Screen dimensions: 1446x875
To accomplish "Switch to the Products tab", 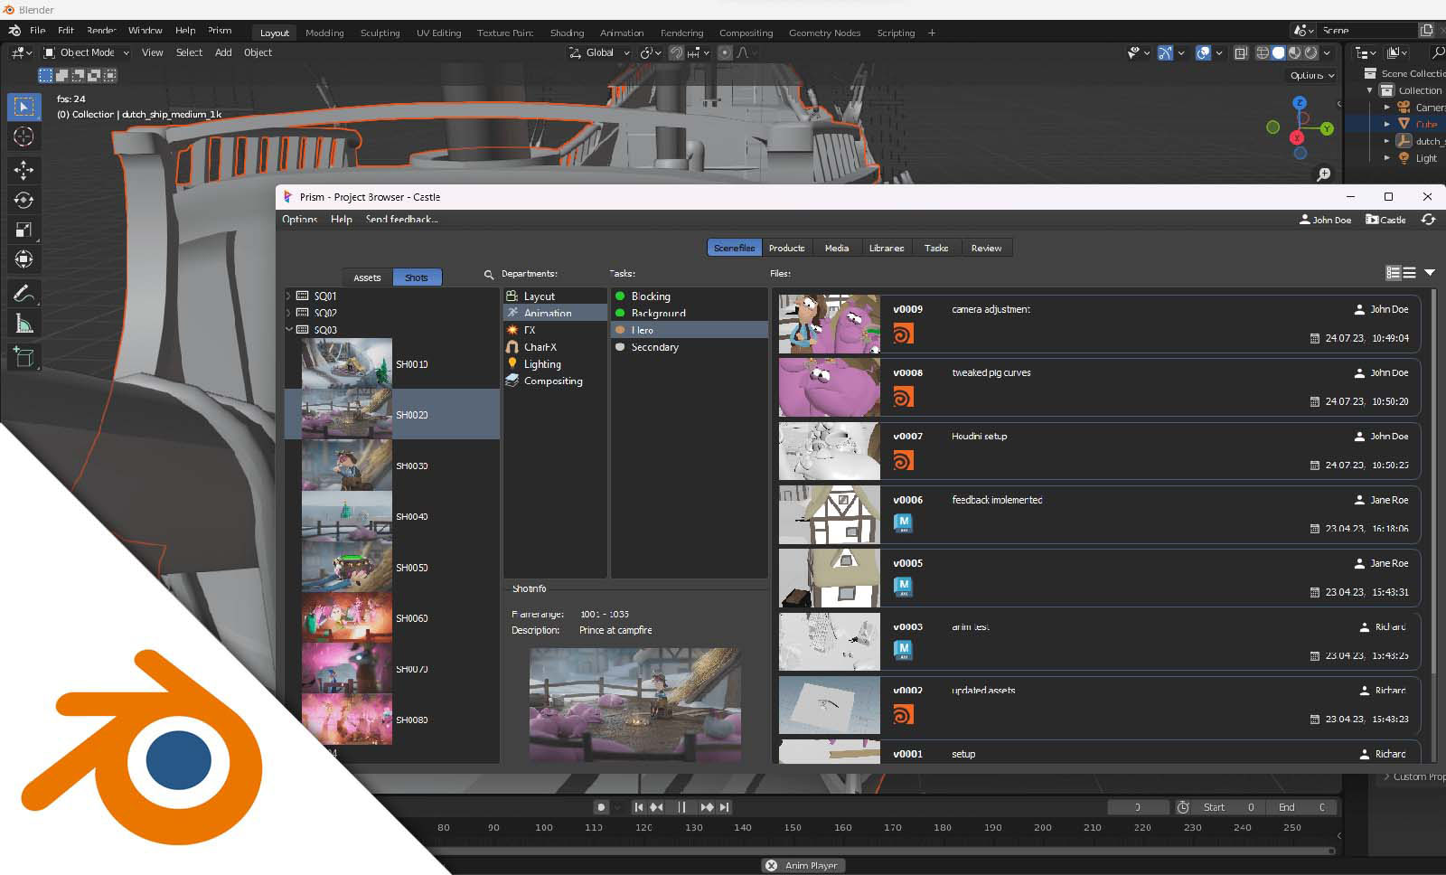I will point(786,248).
